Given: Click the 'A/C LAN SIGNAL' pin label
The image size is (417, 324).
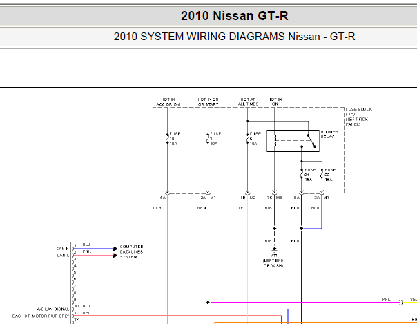Looking at the screenshot, I should (x=53, y=308).
